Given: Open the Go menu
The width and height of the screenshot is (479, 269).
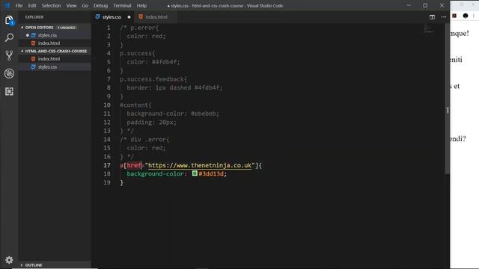Looking at the screenshot, I should [x=85, y=5].
